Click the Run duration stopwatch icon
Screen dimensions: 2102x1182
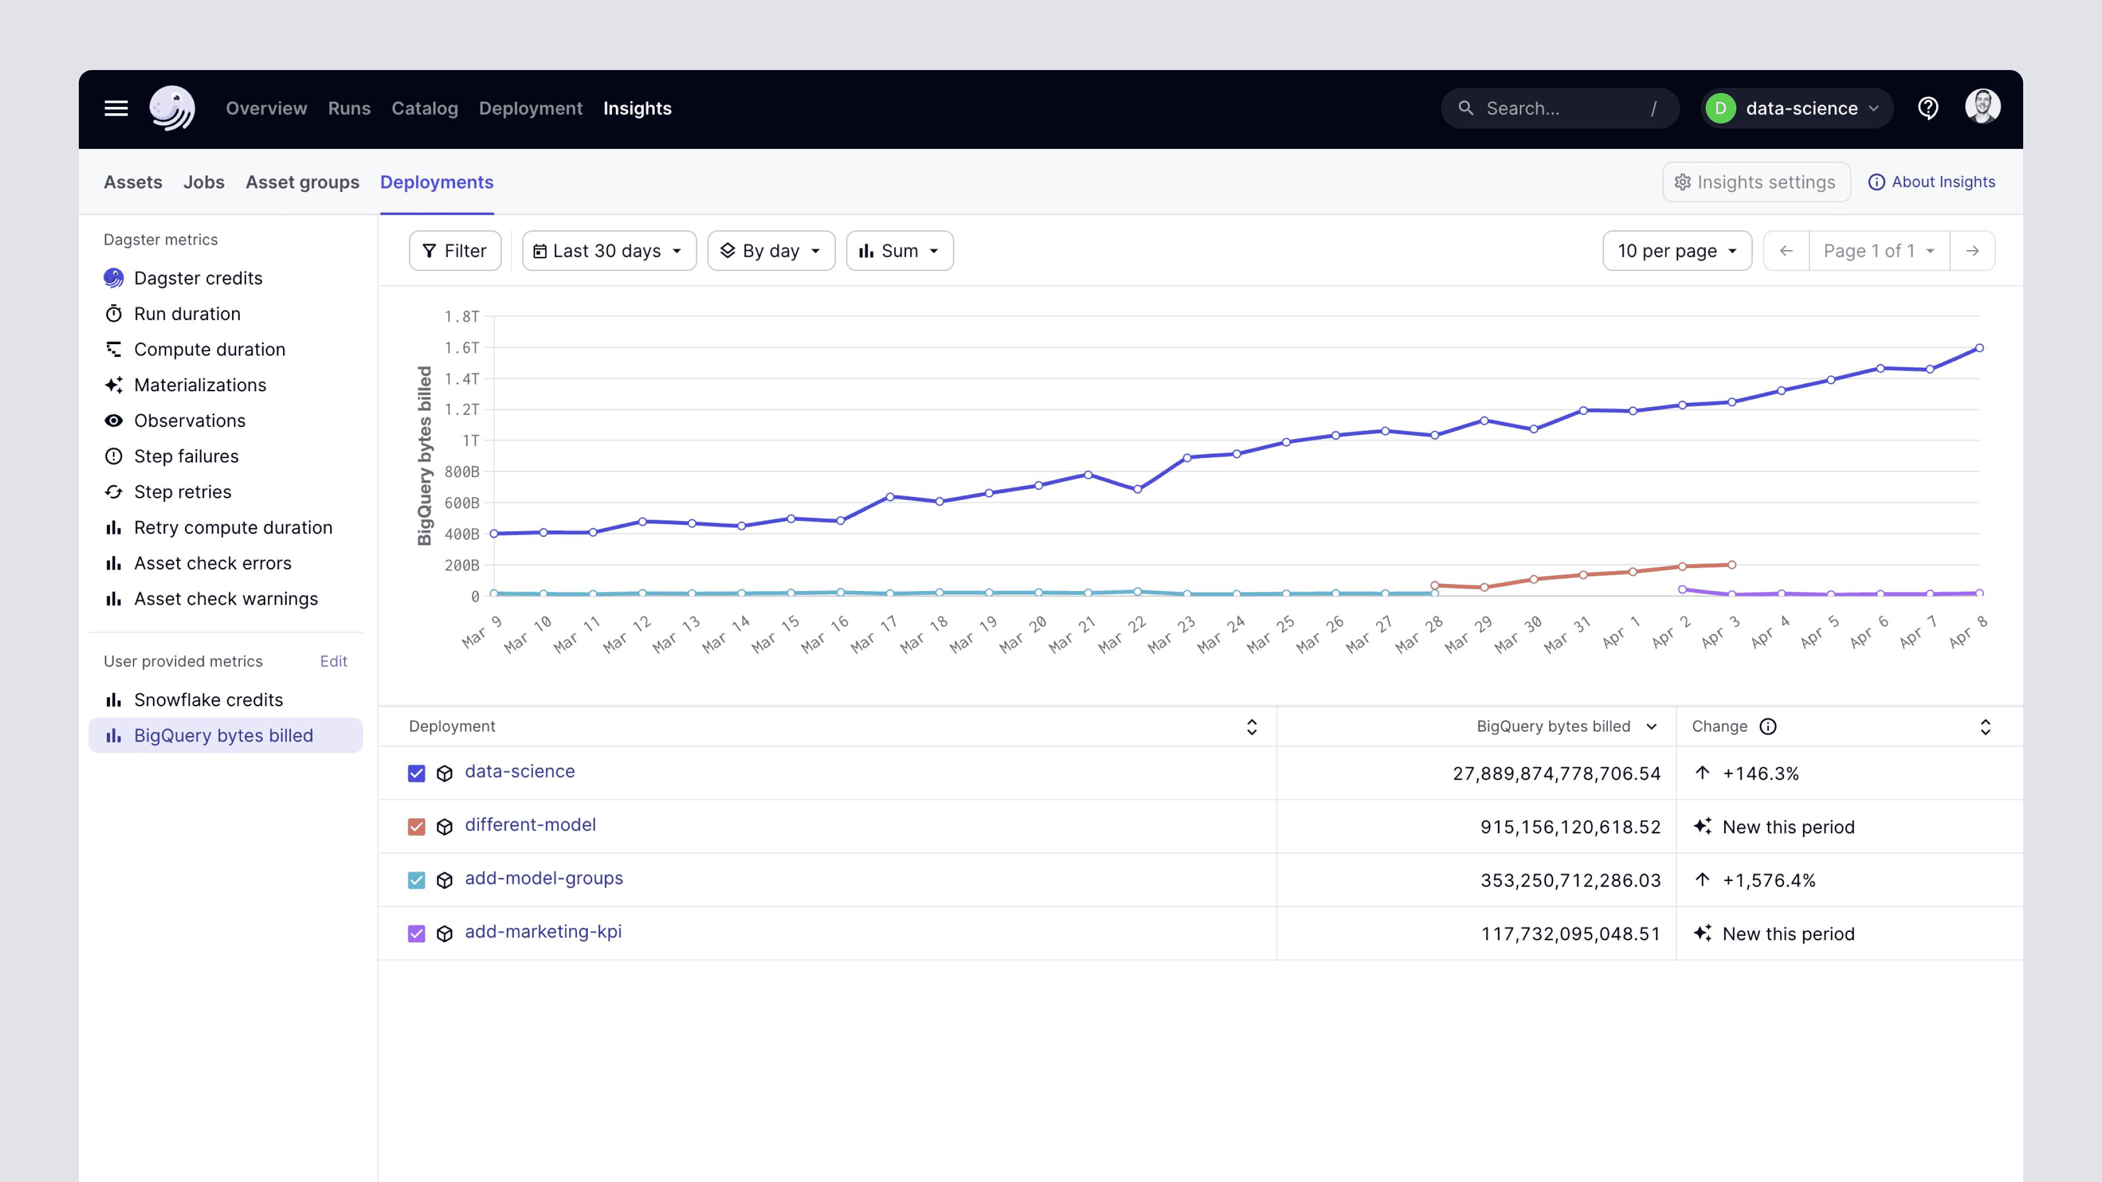(113, 314)
